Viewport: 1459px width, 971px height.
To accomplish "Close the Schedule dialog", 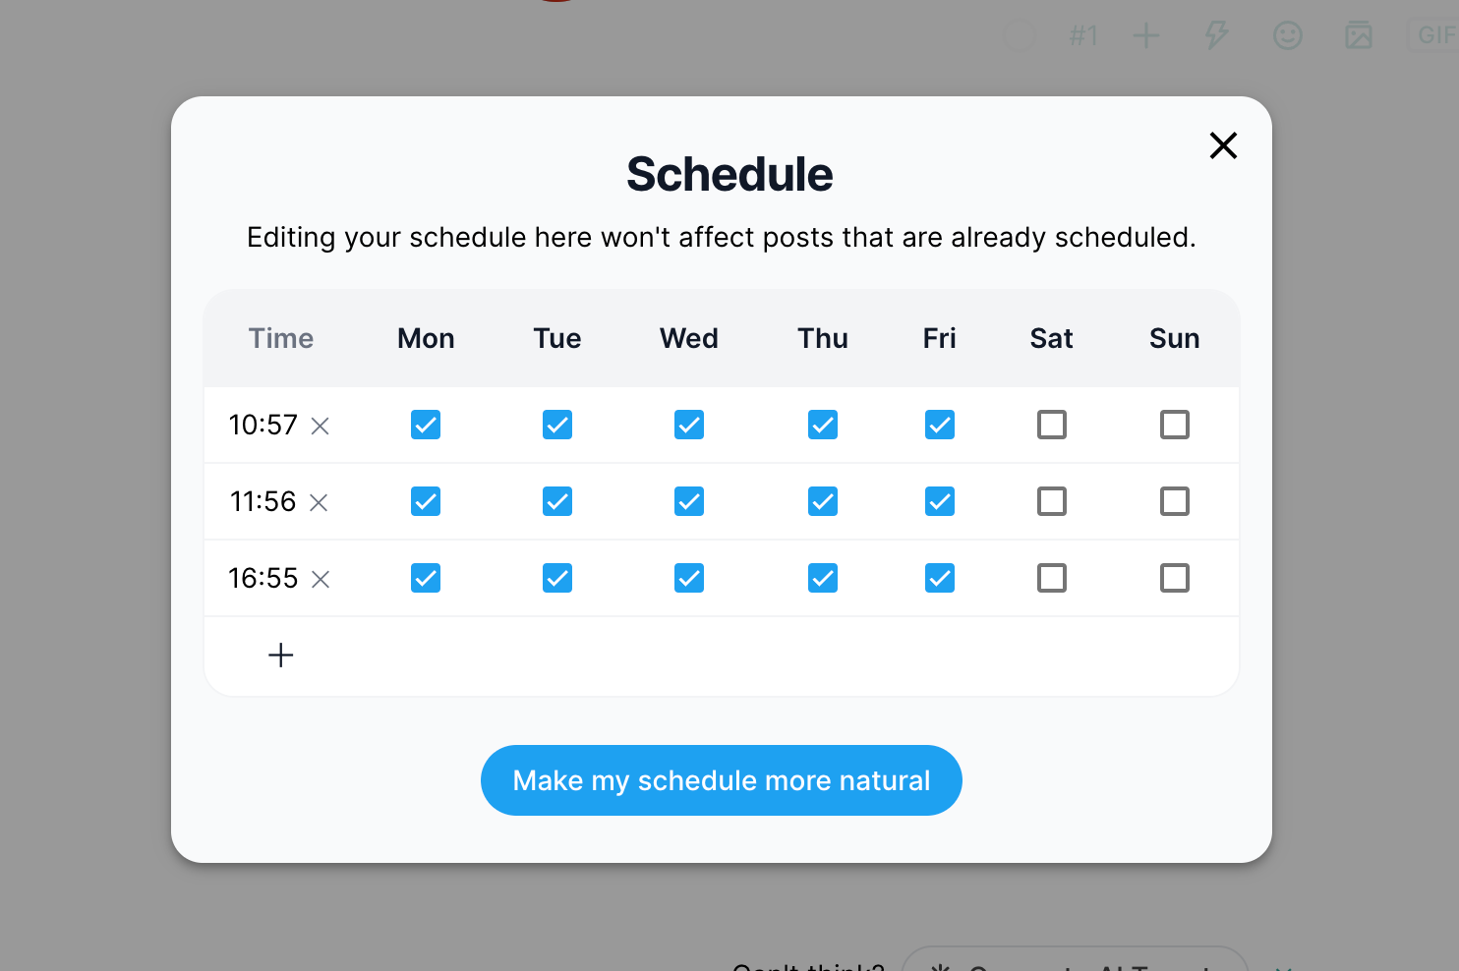I will click(1223, 145).
